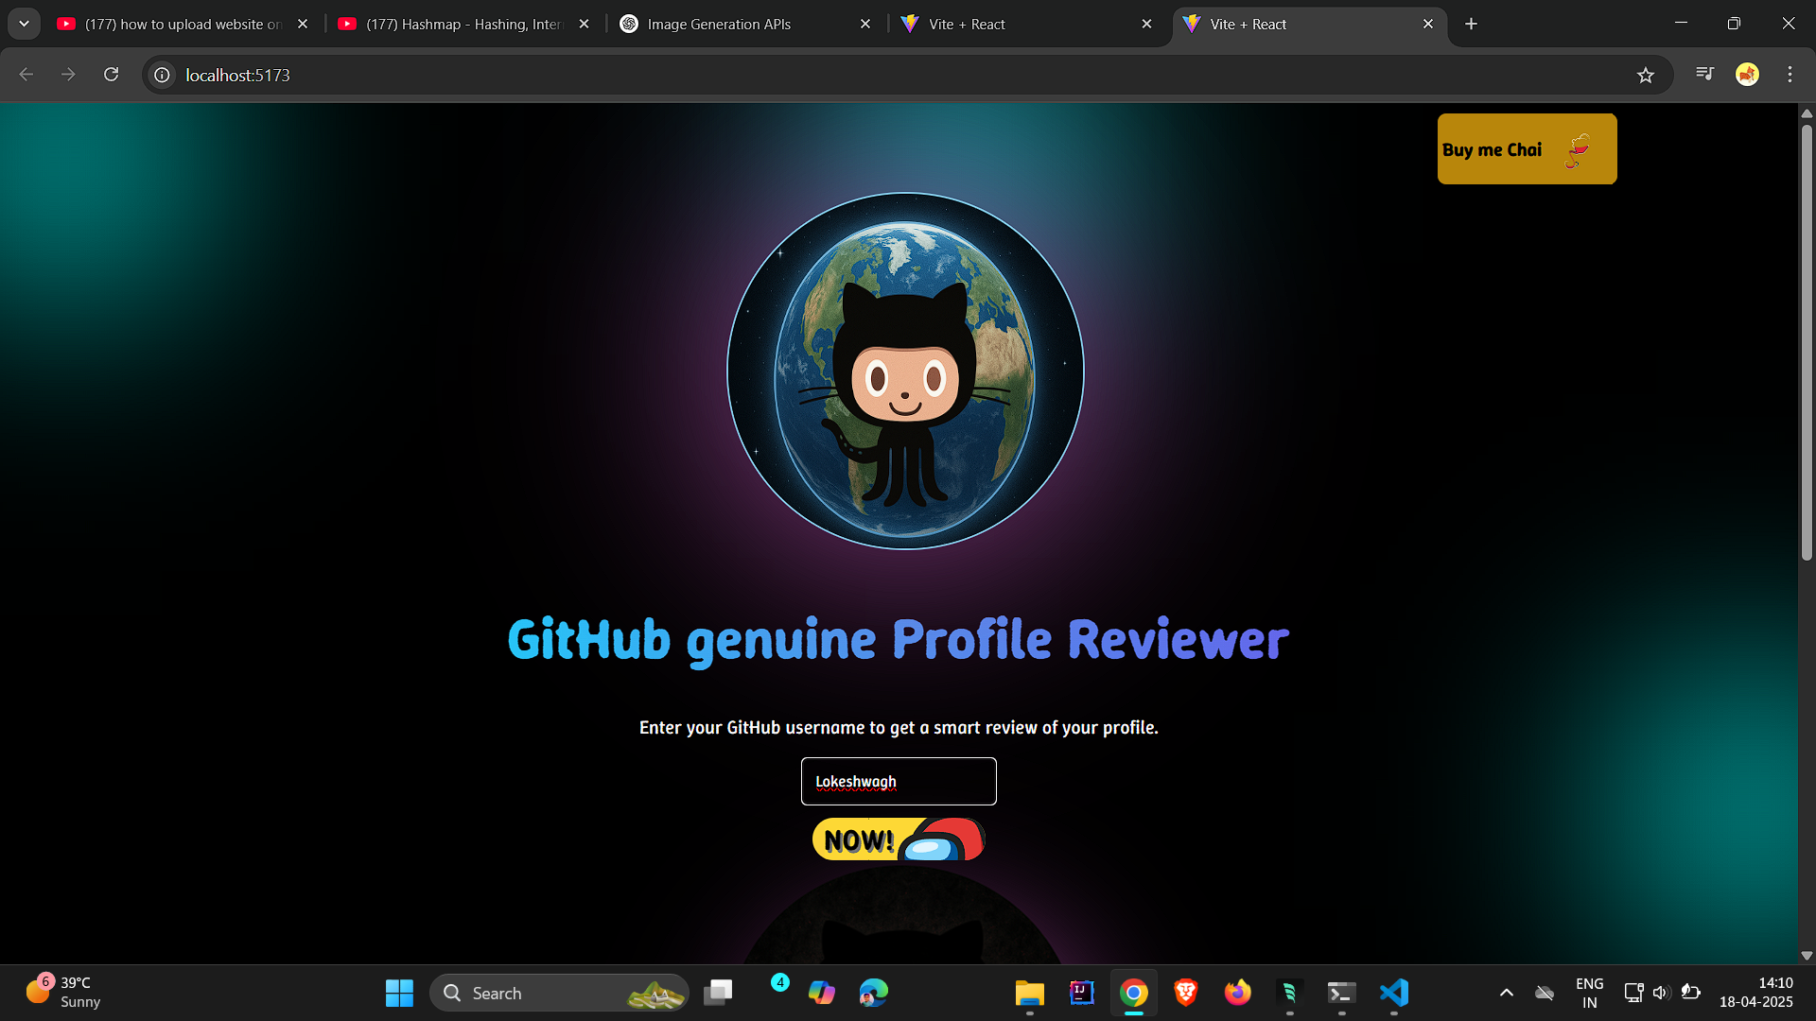Open the media controls icon in toolbar

pyautogui.click(x=1703, y=74)
